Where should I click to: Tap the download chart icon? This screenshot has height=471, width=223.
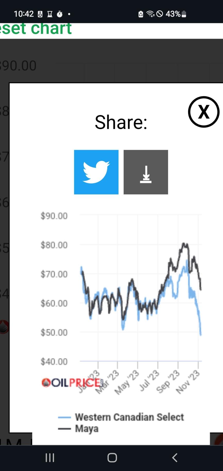(x=146, y=172)
